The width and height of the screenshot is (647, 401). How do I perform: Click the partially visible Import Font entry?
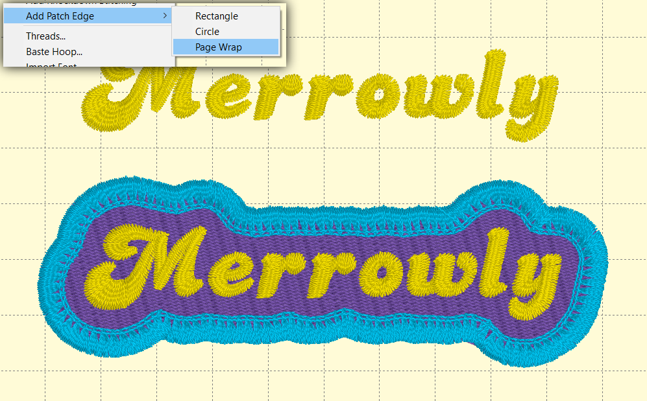[x=51, y=65]
